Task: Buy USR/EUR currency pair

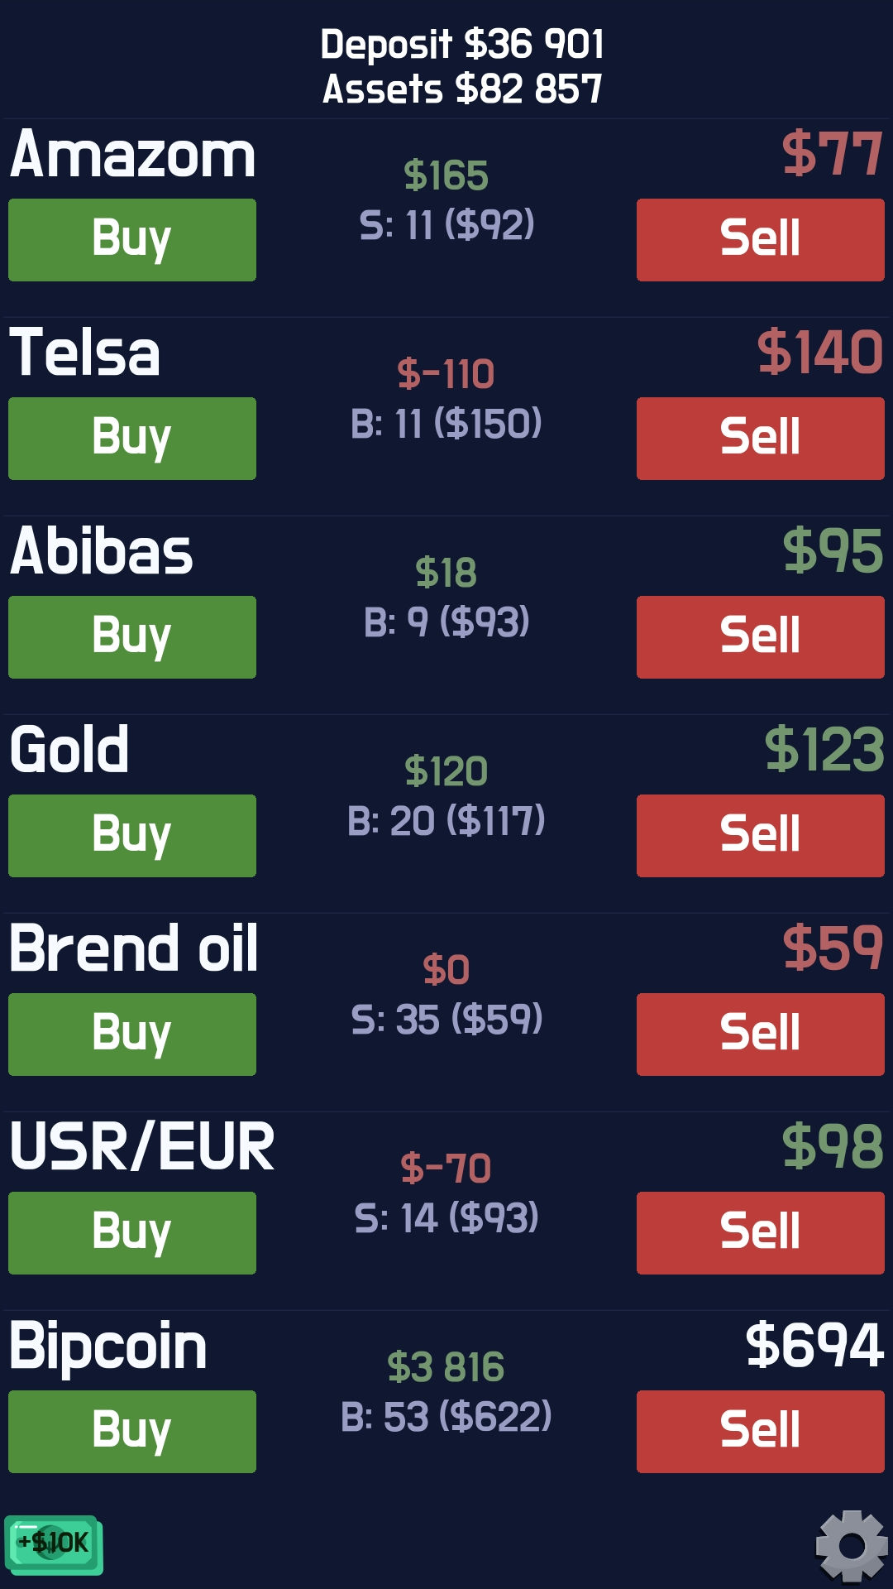Action: click(x=132, y=1233)
